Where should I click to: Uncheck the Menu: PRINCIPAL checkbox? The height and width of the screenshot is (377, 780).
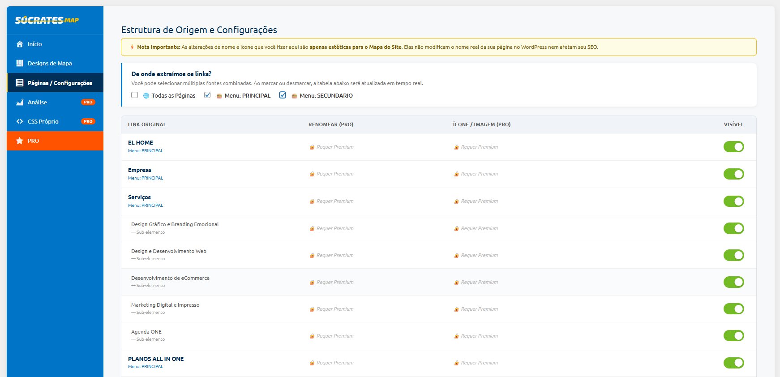pyautogui.click(x=207, y=95)
